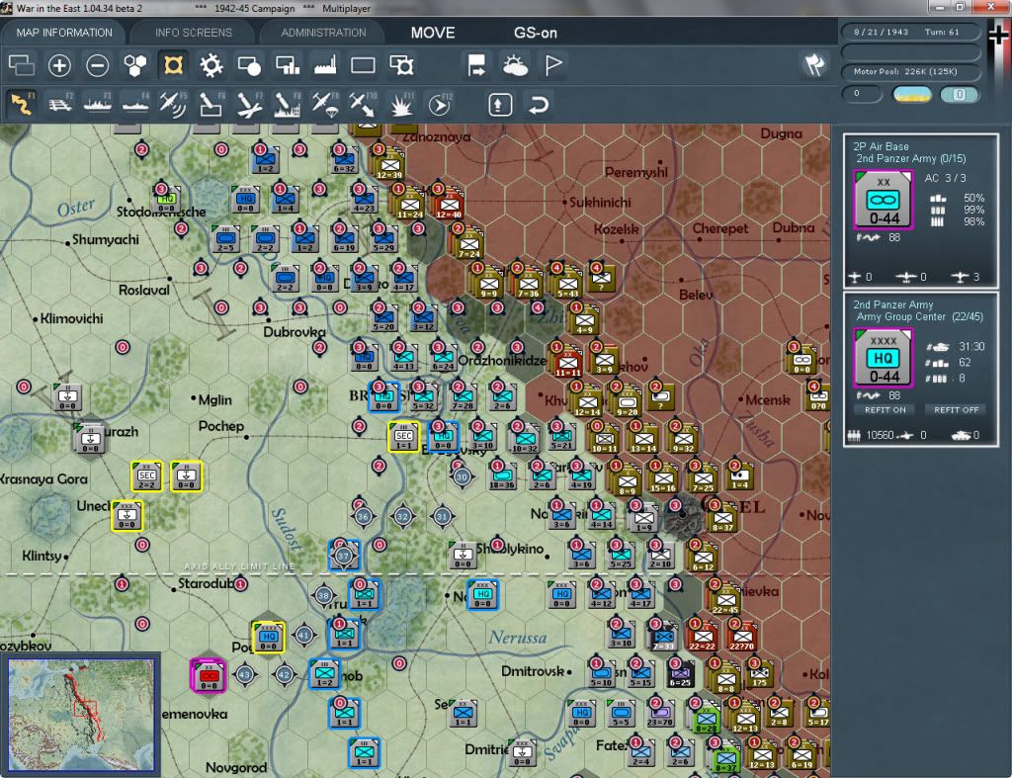1012x778 pixels.
Task: Select the rail transport mode (F2) icon
Action: 59,105
